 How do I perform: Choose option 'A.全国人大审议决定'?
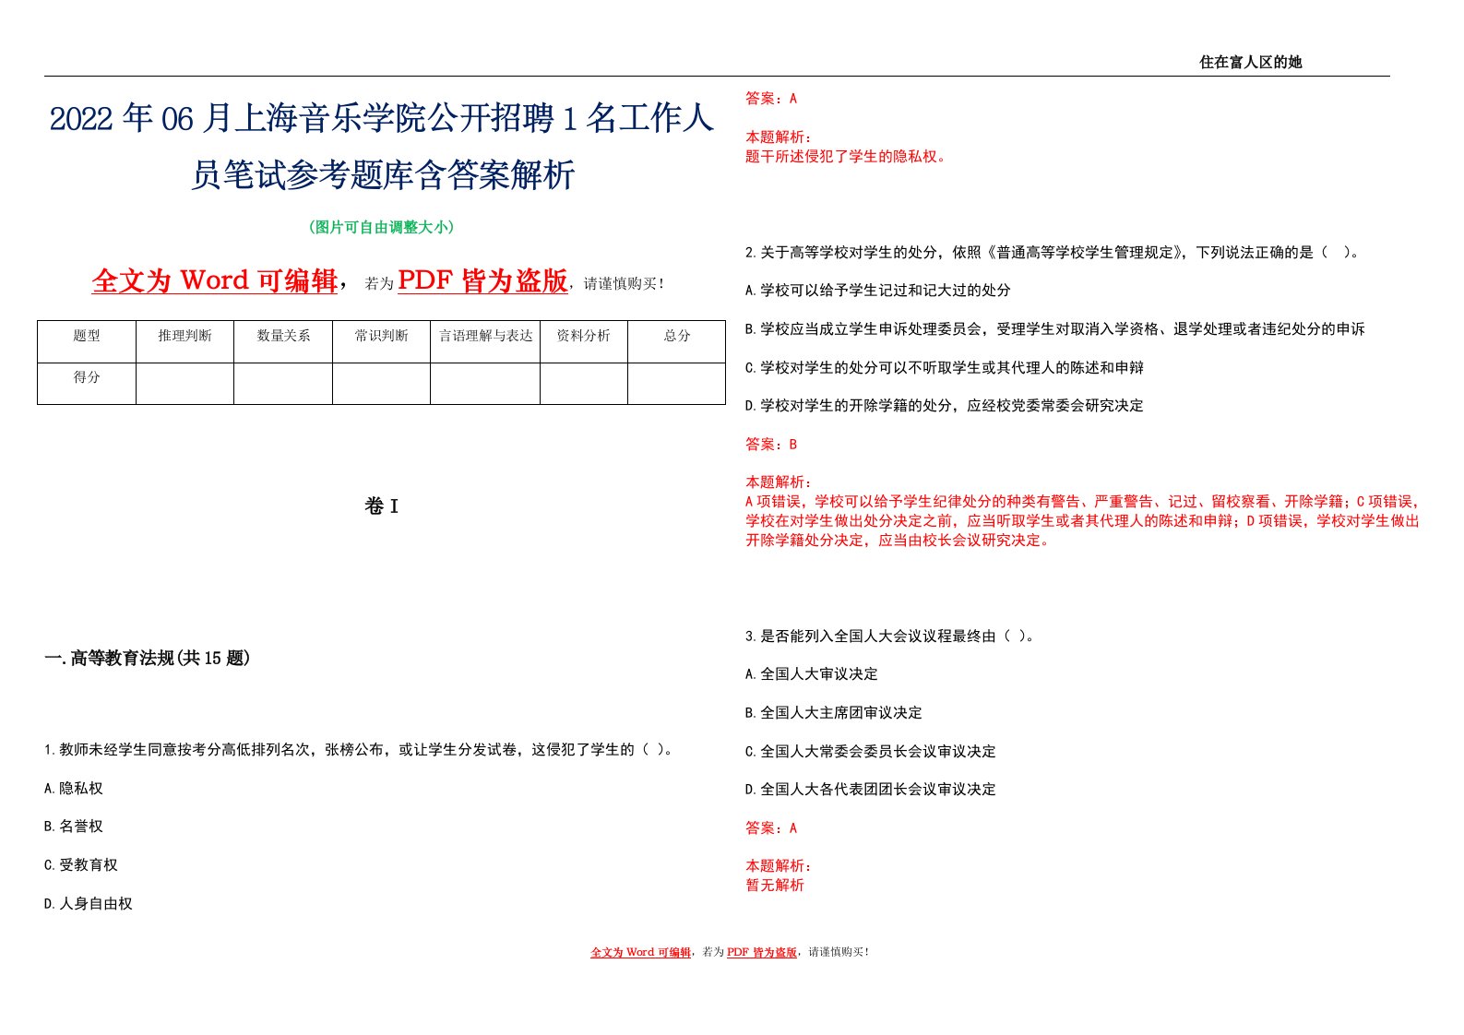point(812,674)
